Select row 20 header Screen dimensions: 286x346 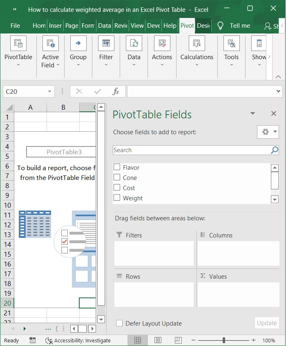7,303
